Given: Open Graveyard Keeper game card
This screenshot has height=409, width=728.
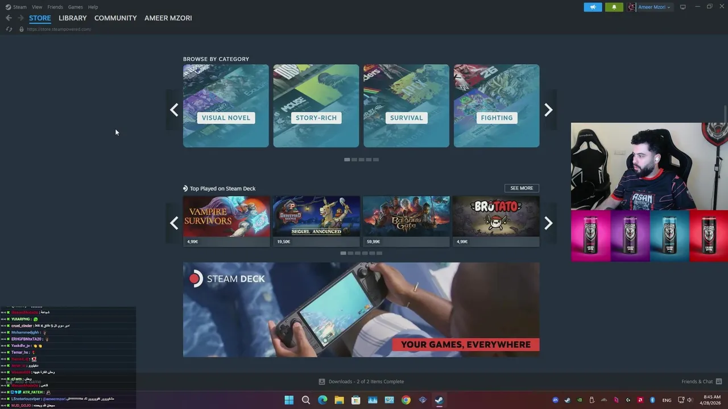Looking at the screenshot, I should (316, 222).
